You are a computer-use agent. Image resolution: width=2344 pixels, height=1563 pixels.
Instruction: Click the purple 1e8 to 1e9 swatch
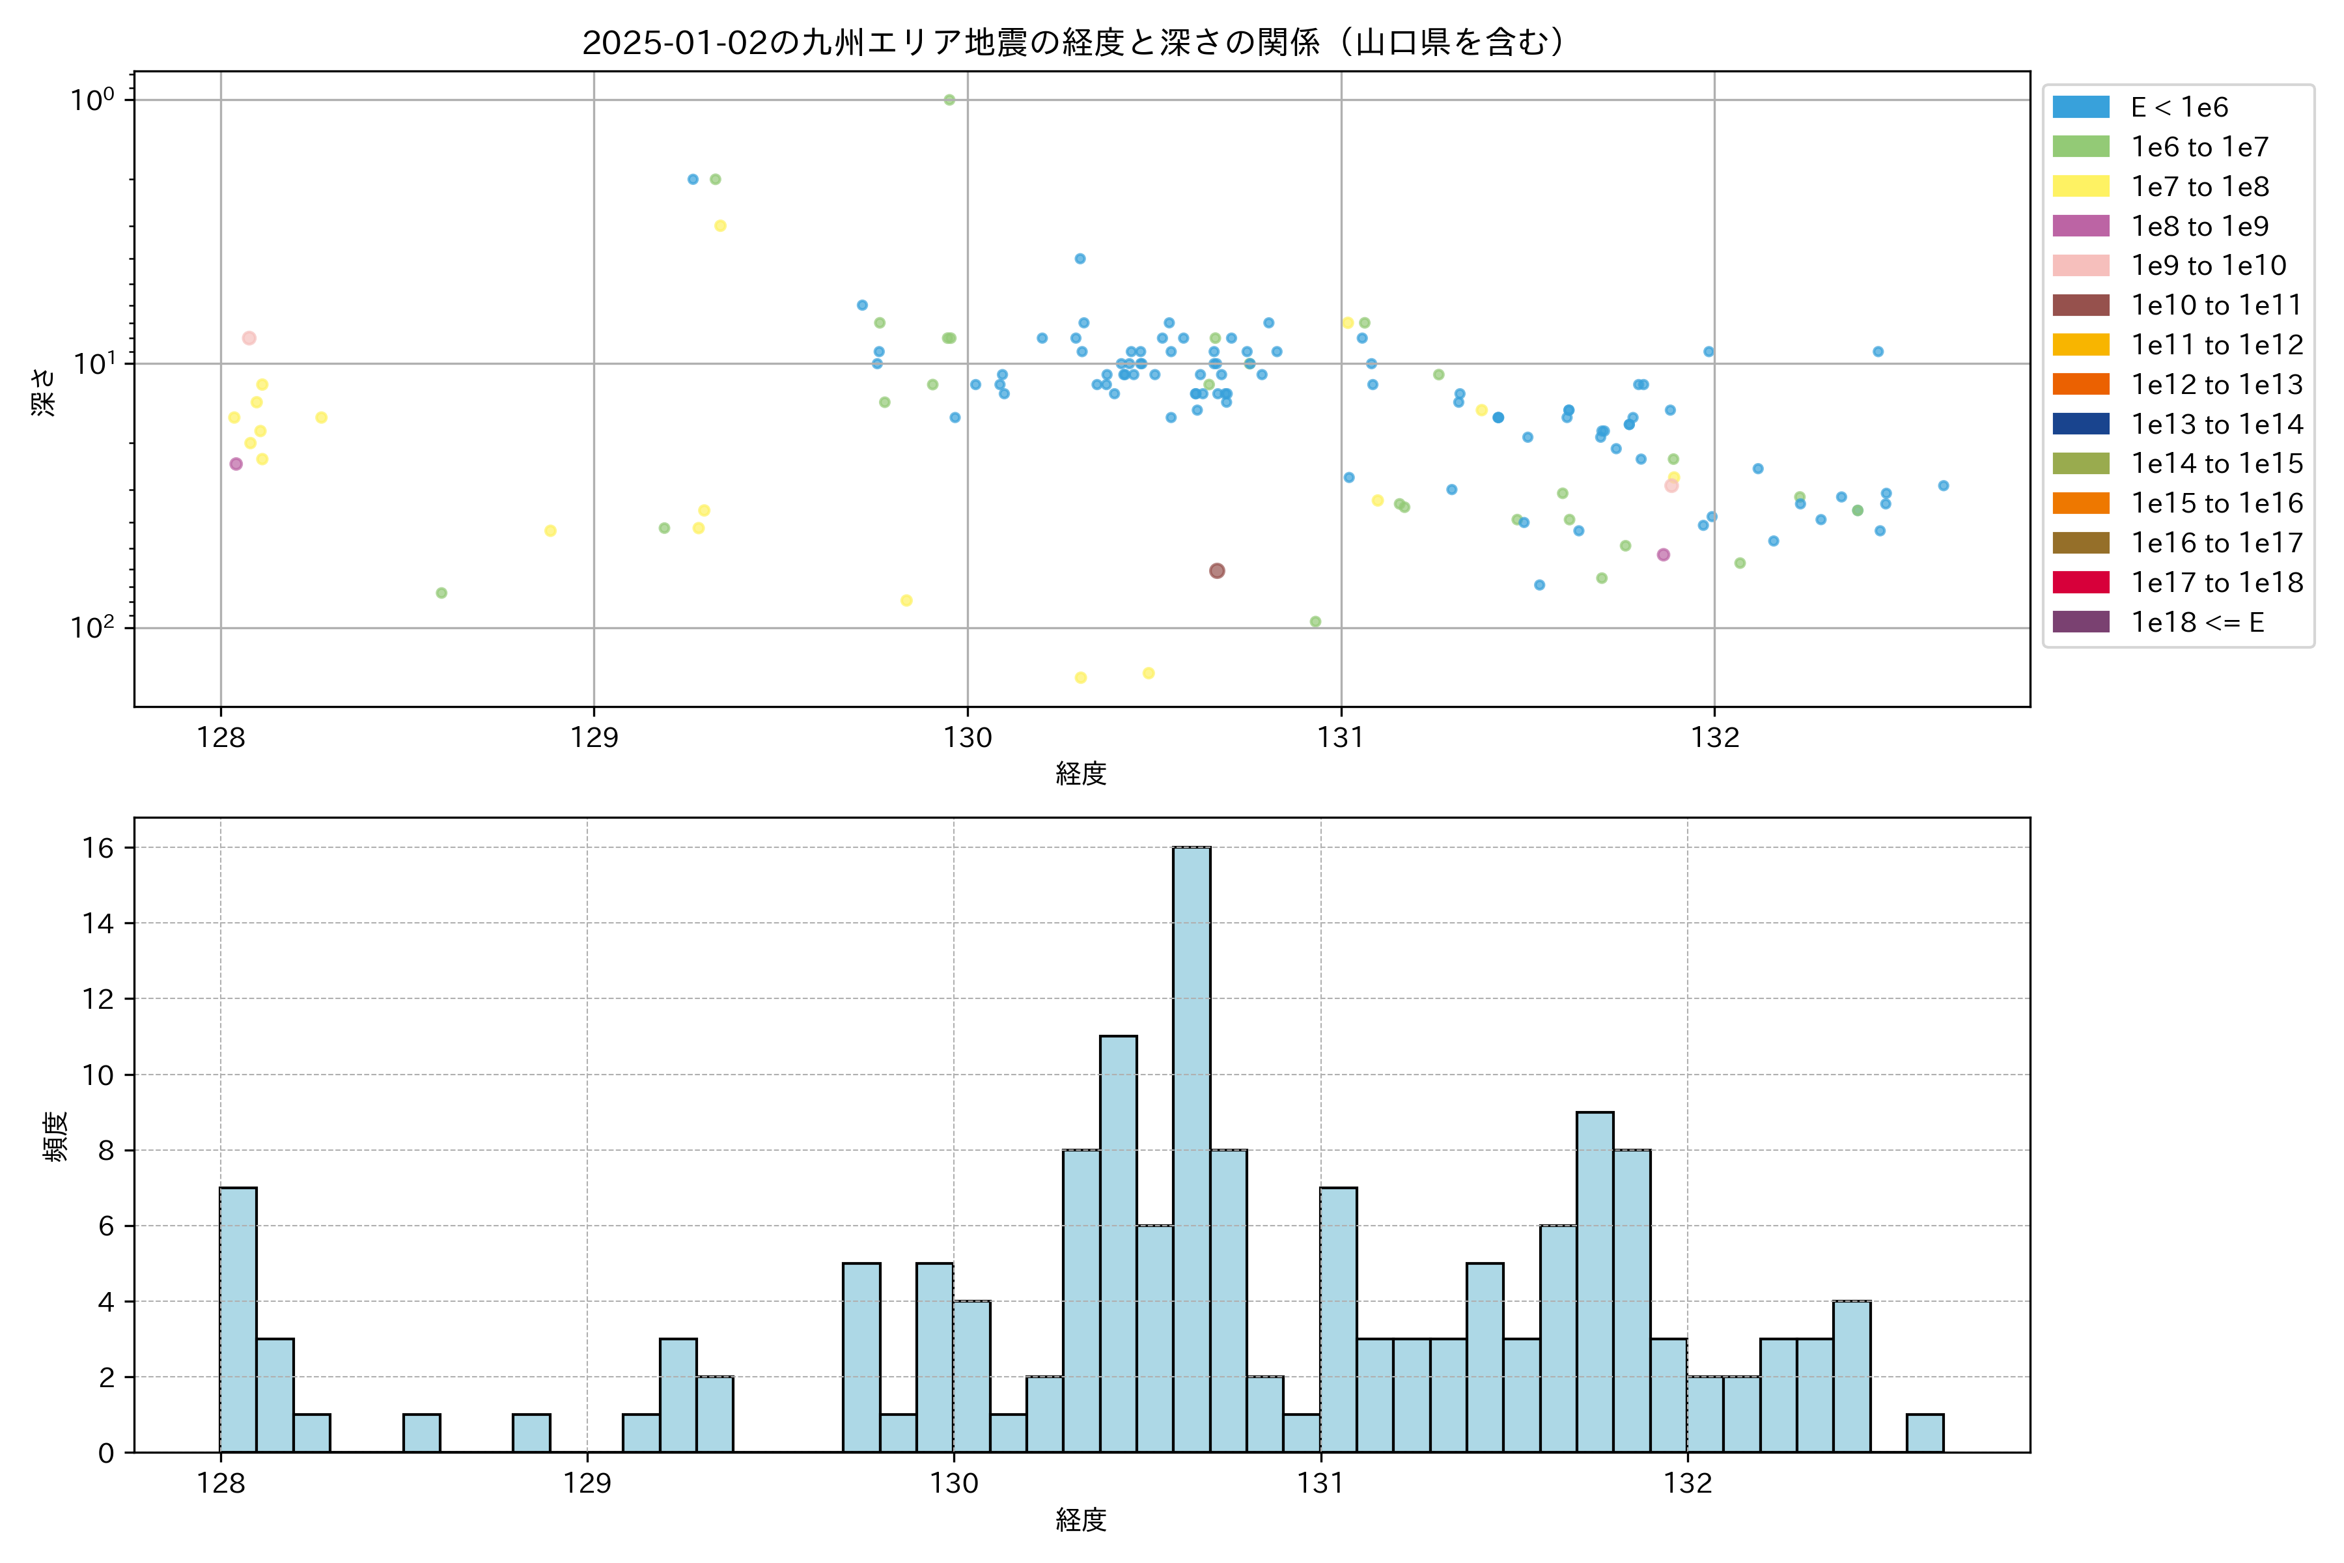coord(2080,226)
